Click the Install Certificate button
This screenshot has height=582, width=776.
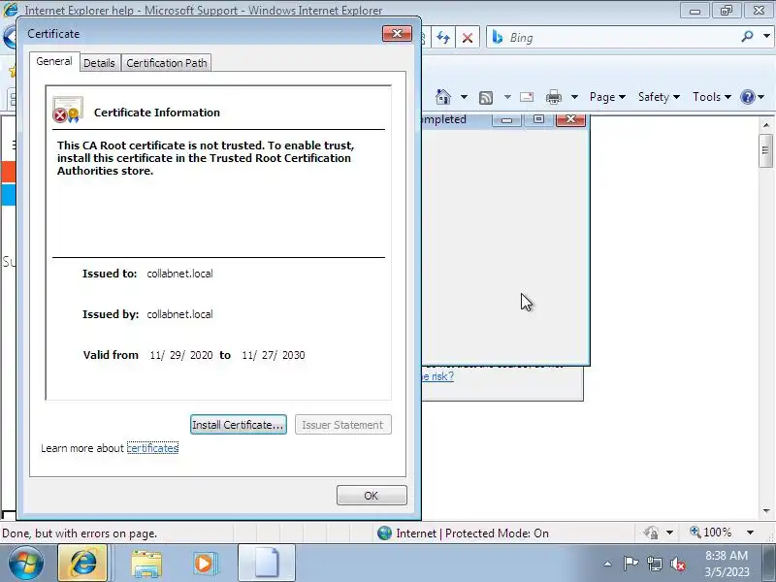238,425
